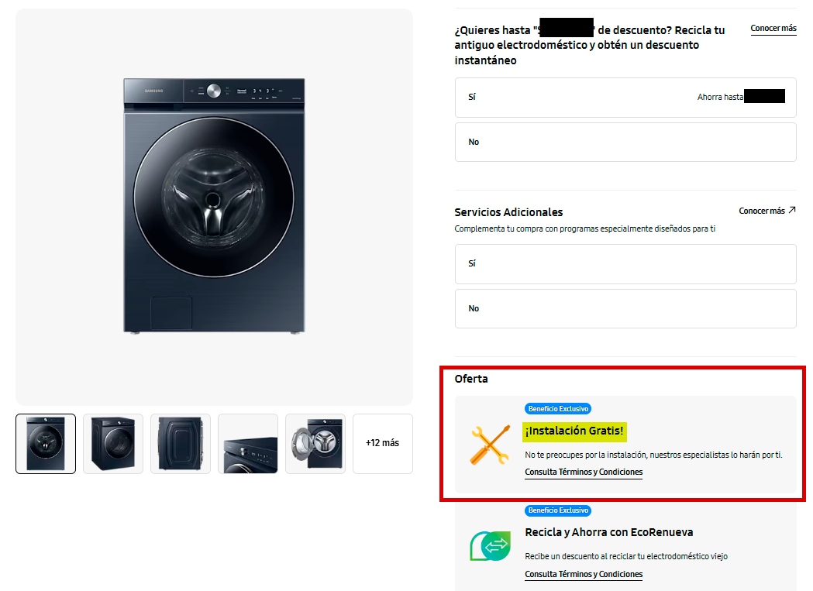Viewport: 813px width, 591px height.
Task: Click the Beneficio Exclusivo badge above Instalación Gratis
Action: 558,408
